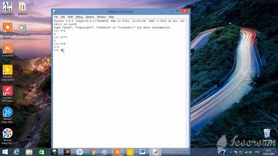
Task: Click the blue help question-mark tray icon
Action: tap(224, 152)
